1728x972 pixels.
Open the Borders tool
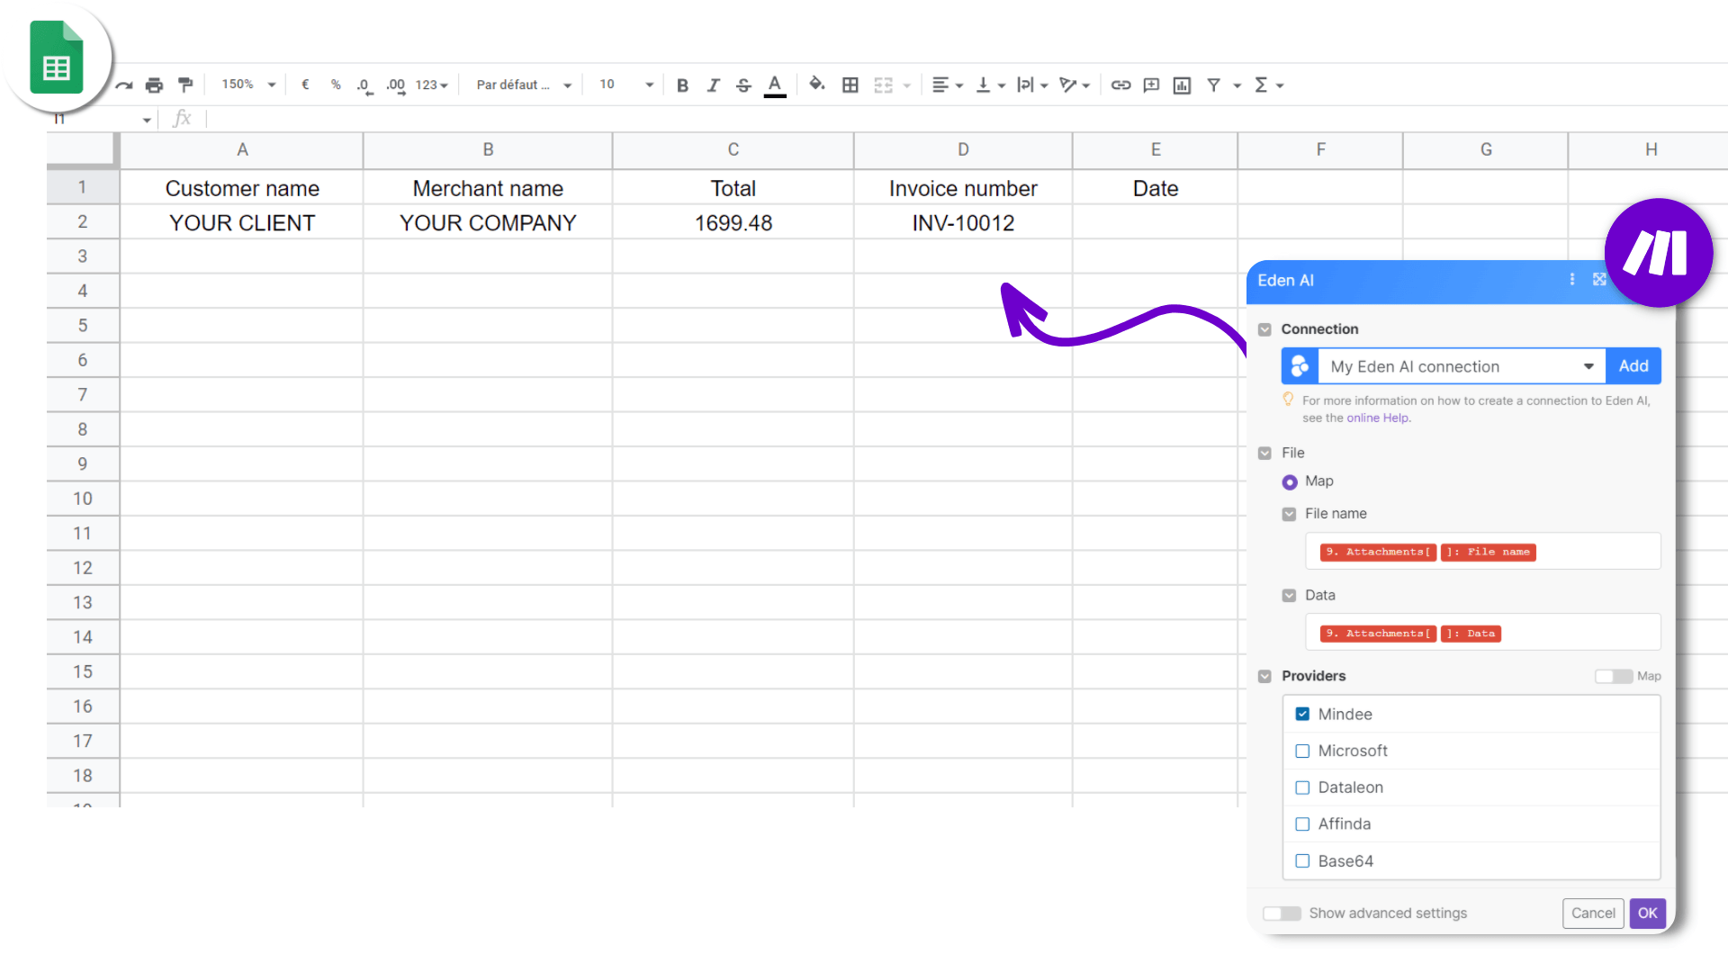850,85
